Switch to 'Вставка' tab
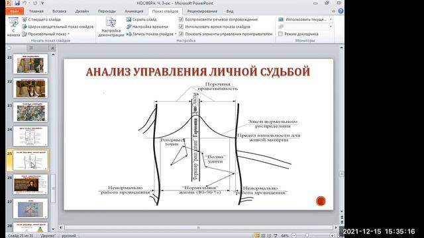This screenshot has width=424, height=238. point(60,11)
